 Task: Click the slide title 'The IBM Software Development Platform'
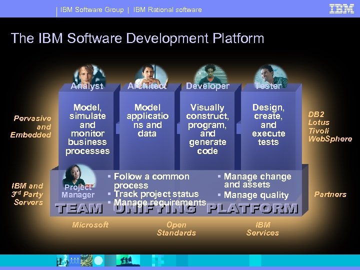[137, 38]
